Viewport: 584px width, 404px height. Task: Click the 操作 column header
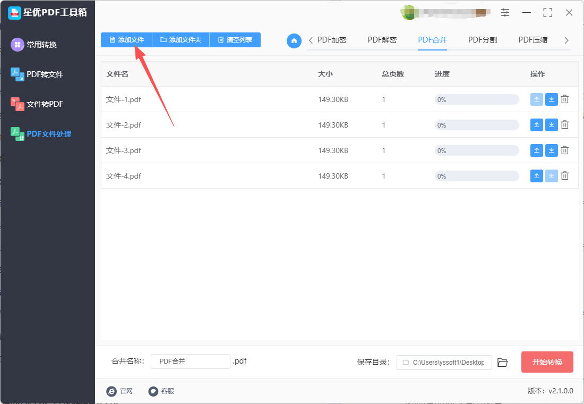point(538,74)
